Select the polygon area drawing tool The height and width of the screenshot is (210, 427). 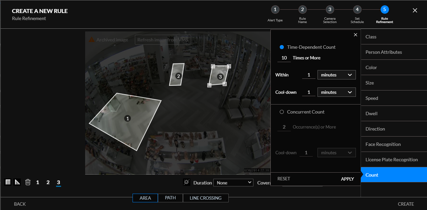point(17,182)
